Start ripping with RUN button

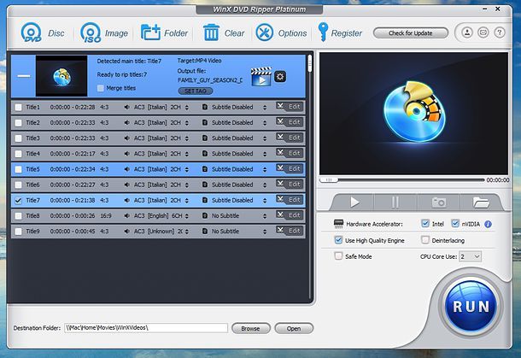tap(471, 306)
